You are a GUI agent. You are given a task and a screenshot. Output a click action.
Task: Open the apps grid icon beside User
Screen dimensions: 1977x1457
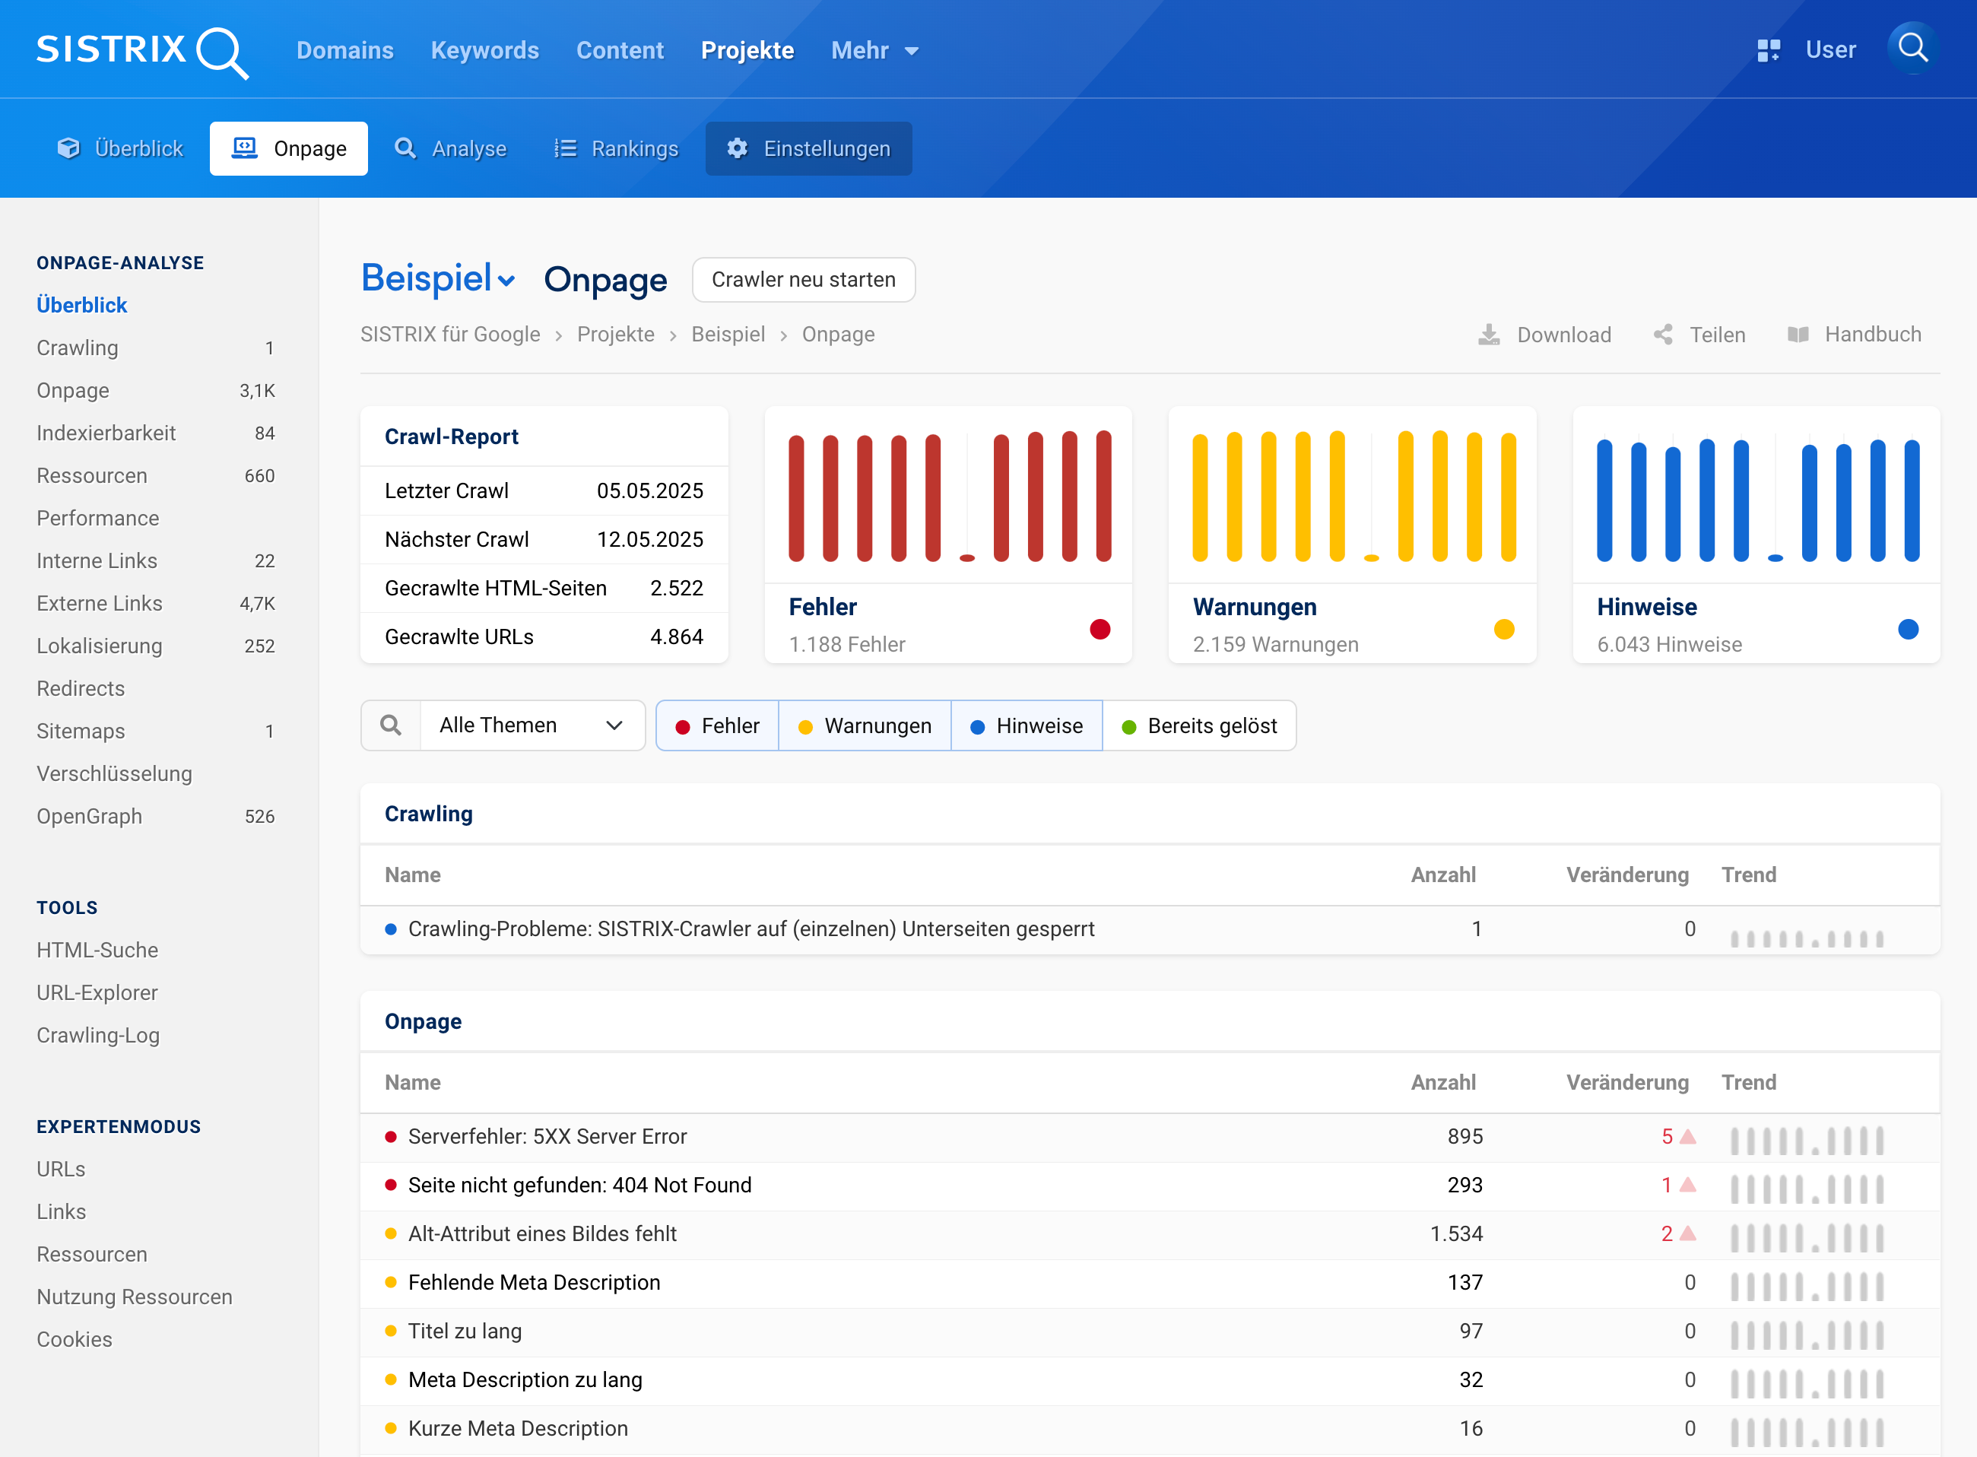point(1768,50)
